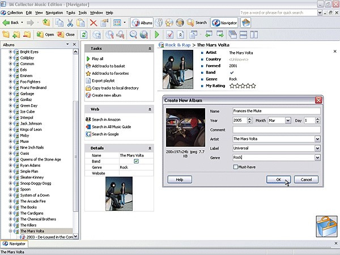Screen dimensions: 340x255
Task: Click the star favorites toolbar icon
Action: pos(169,23)
